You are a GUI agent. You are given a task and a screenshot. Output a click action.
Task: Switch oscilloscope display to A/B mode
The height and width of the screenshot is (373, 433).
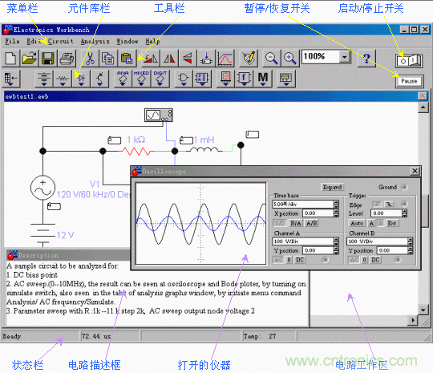[311, 223]
